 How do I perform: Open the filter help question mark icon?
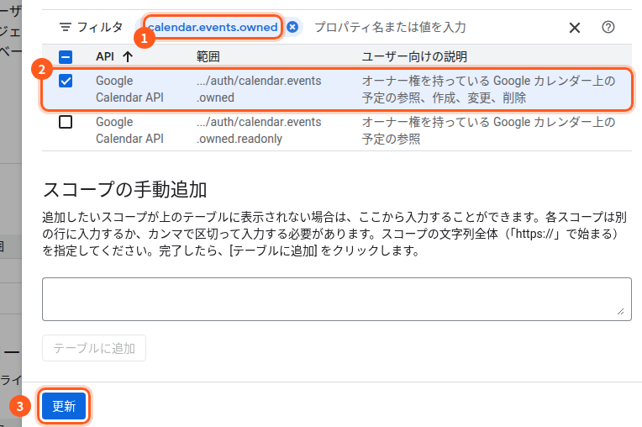608,27
